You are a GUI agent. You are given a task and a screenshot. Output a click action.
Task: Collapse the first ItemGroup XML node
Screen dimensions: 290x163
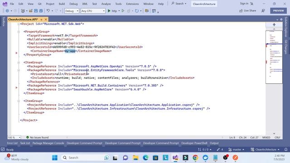tap(19, 62)
